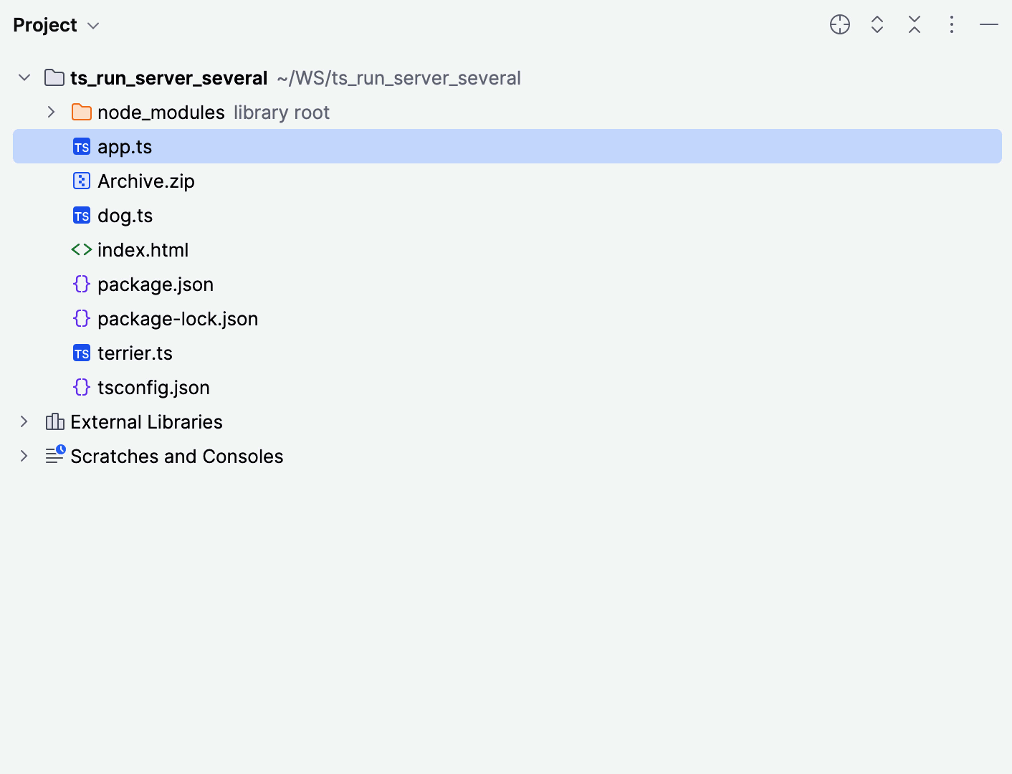Click the node_modules folder icon
Viewport: 1012px width, 774px height.
point(81,112)
